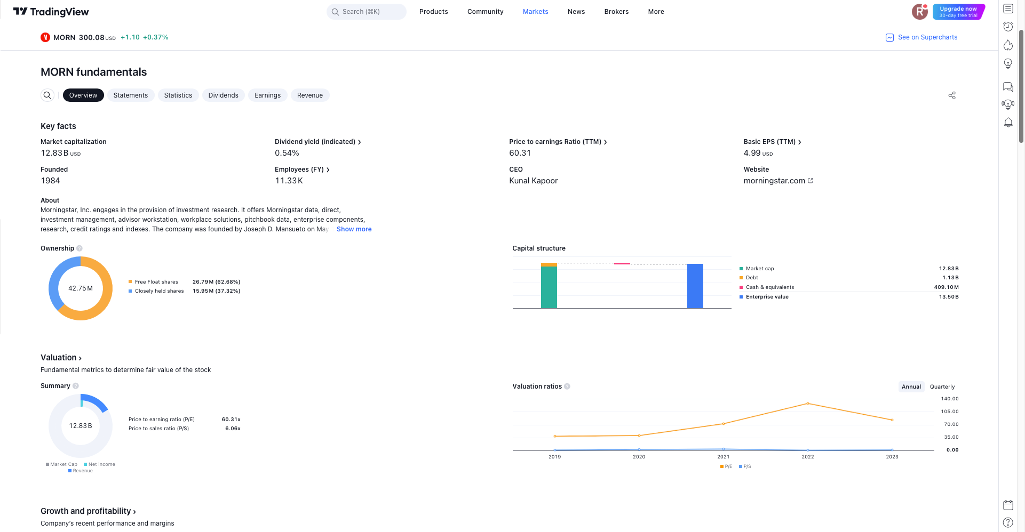Click the Search input field

click(x=367, y=12)
